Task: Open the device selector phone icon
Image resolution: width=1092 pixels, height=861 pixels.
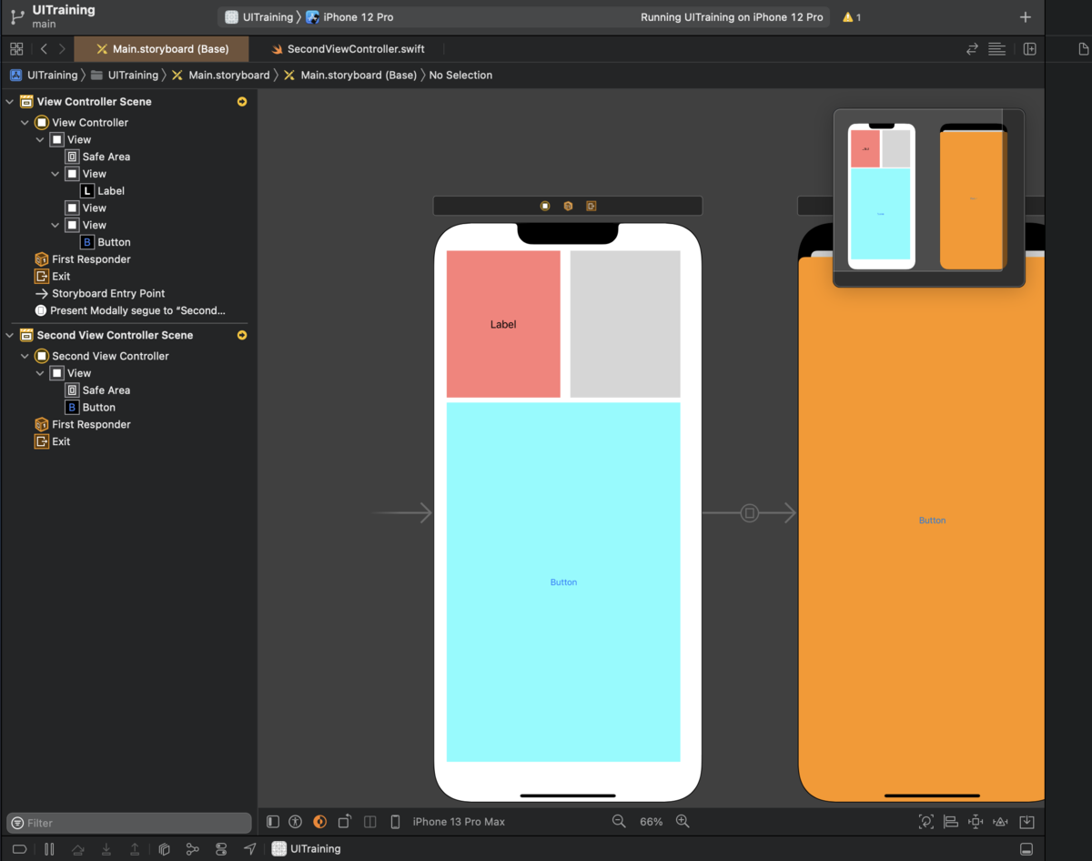Action: [395, 822]
